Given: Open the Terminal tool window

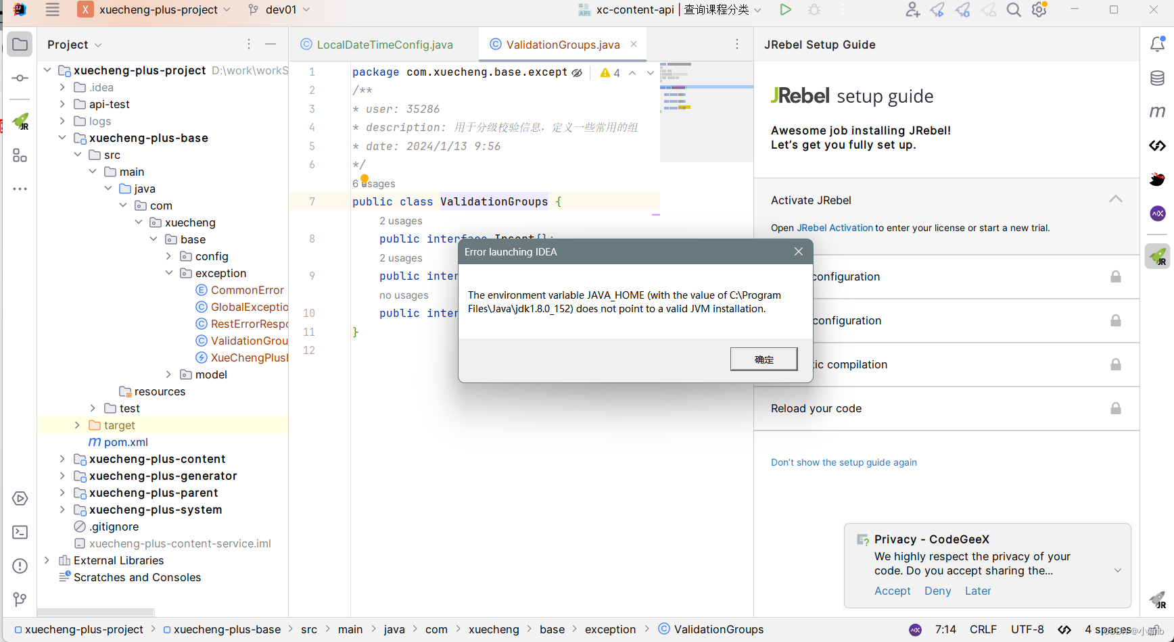Looking at the screenshot, I should click(x=19, y=533).
